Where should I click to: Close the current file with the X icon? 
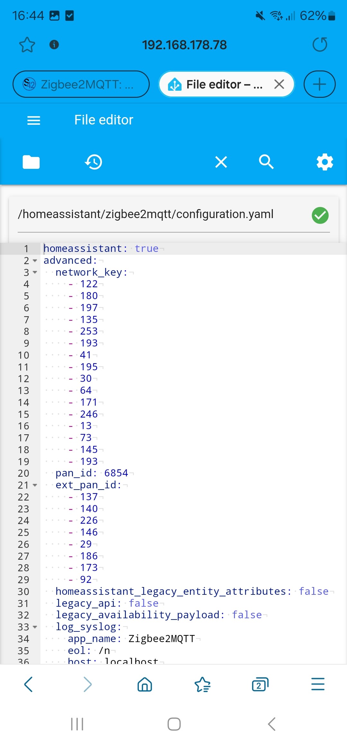pos(221,162)
